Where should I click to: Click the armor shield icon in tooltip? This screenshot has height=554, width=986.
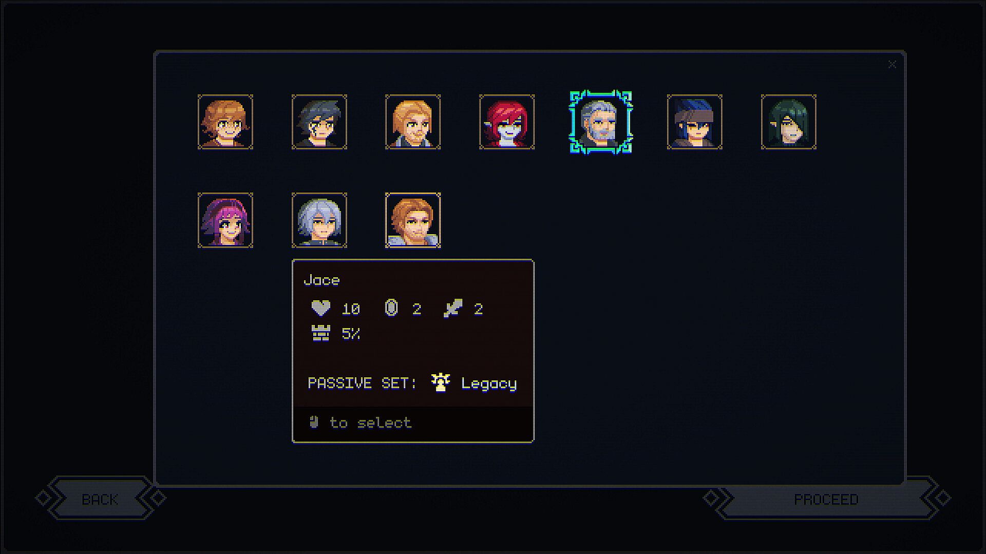391,308
